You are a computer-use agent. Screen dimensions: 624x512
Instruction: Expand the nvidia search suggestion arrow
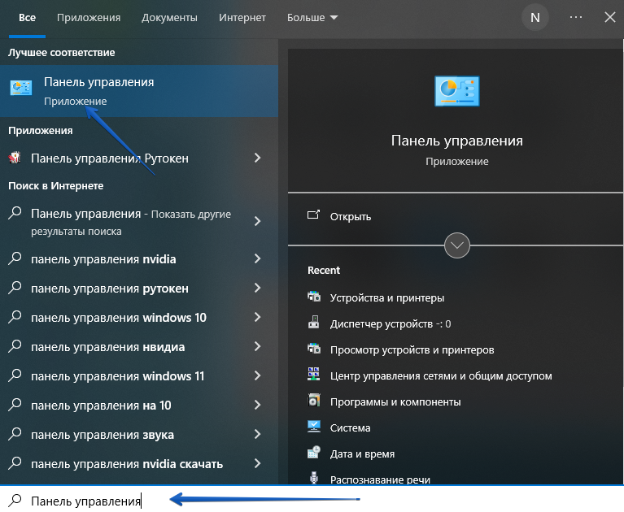(257, 259)
